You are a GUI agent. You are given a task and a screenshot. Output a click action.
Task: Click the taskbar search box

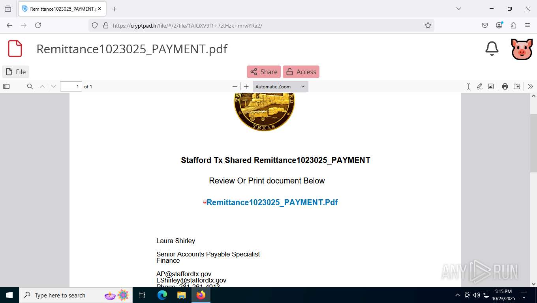(76, 295)
